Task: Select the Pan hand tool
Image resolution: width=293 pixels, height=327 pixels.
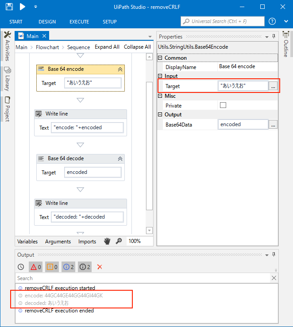Action: [x=107, y=241]
